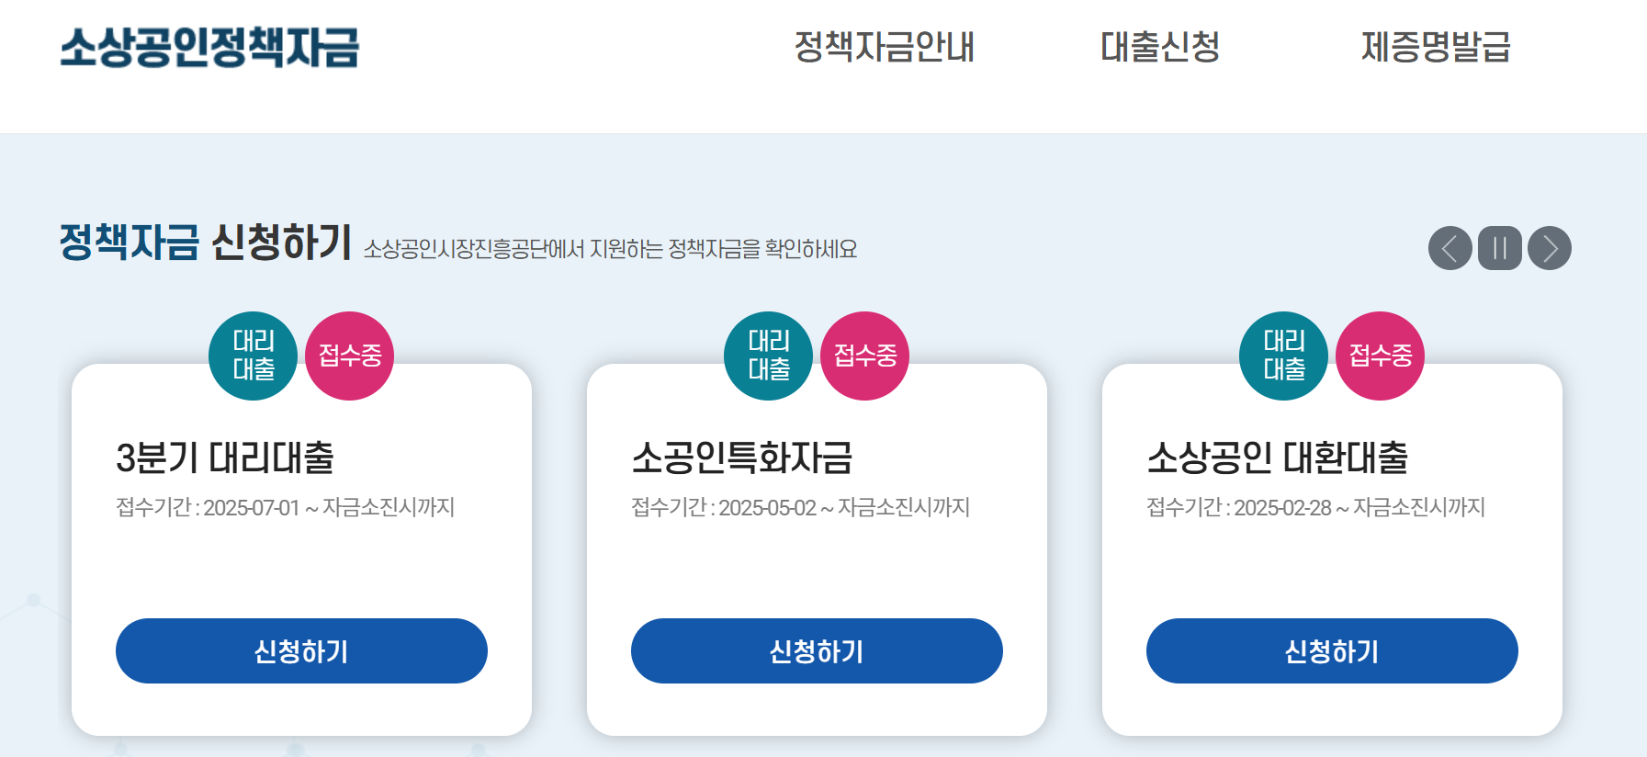Show previous carousel slide

[x=1450, y=248]
